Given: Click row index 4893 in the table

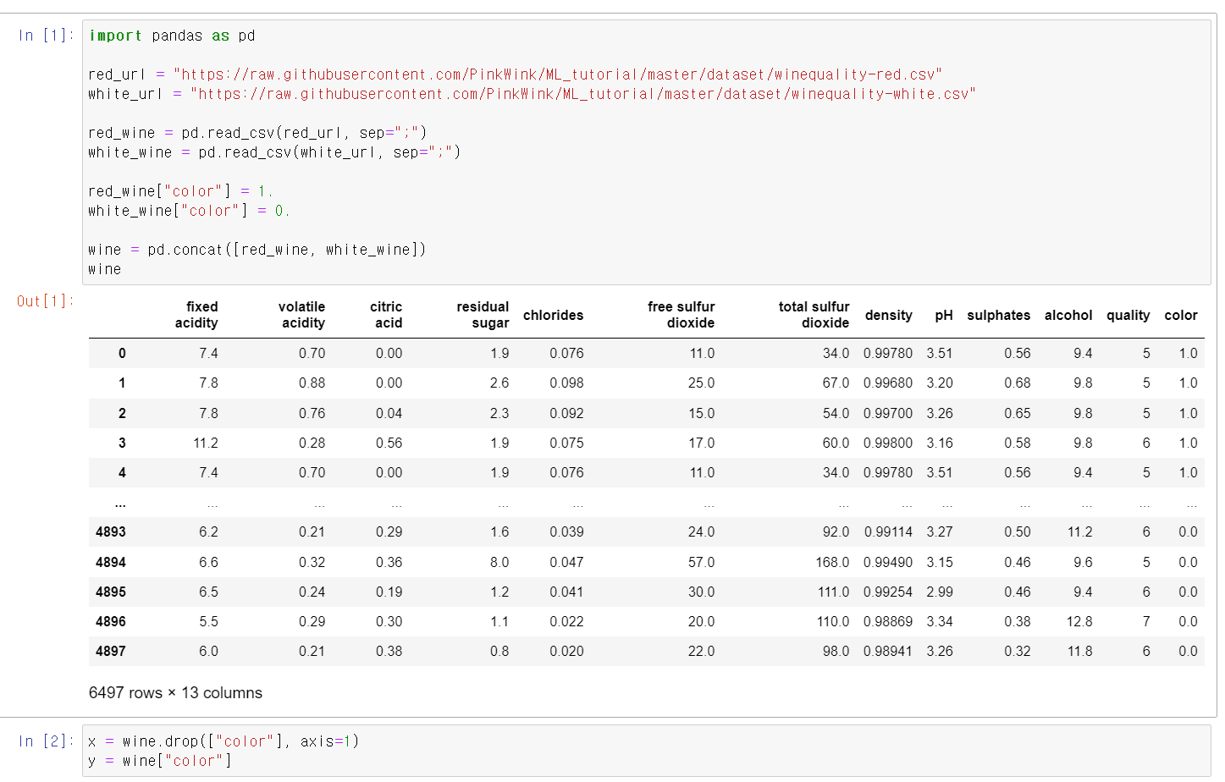Looking at the screenshot, I should [111, 532].
